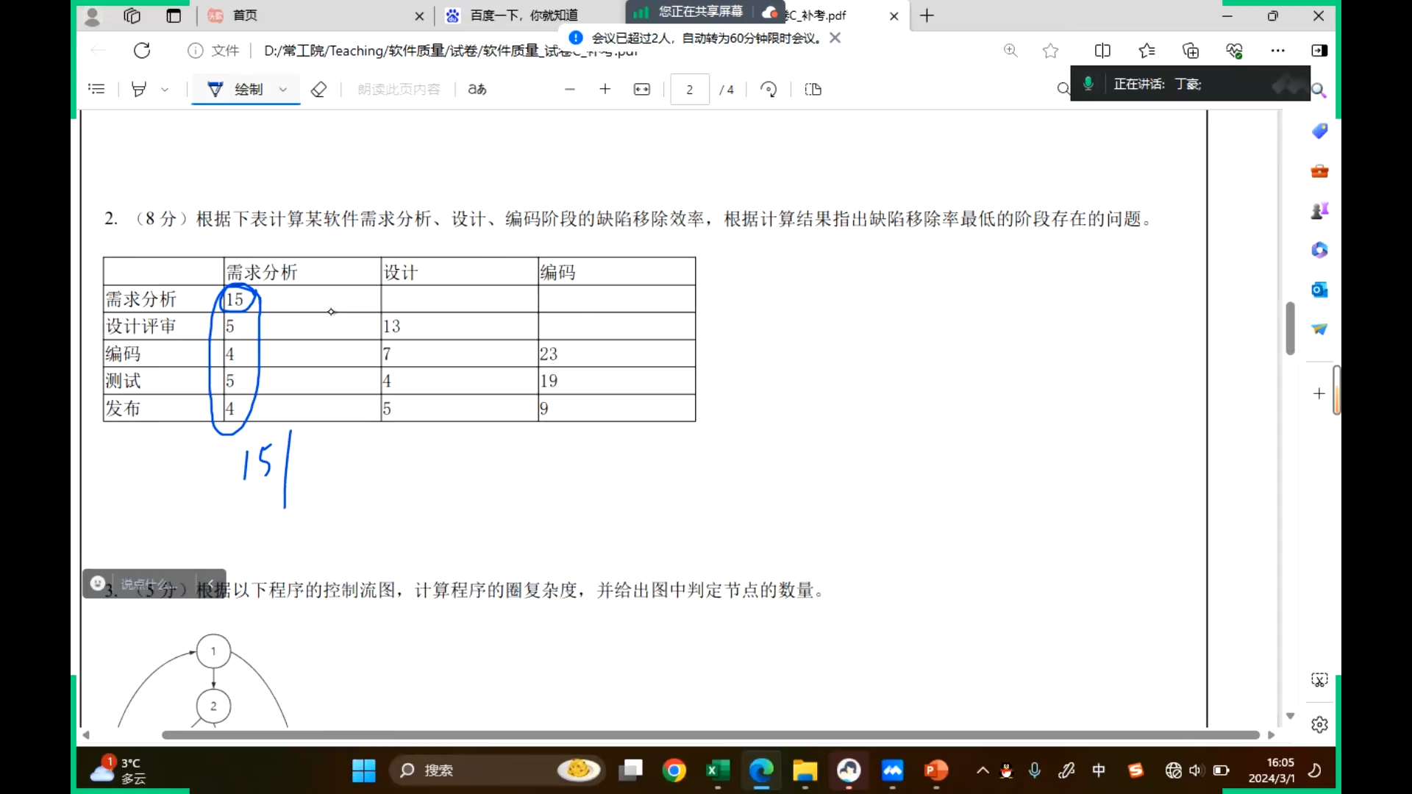Dismiss the meeting time limit notification
This screenshot has width=1412, height=794.
click(835, 37)
